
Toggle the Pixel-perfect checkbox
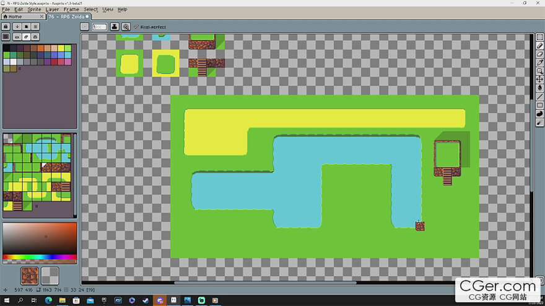pos(136,27)
